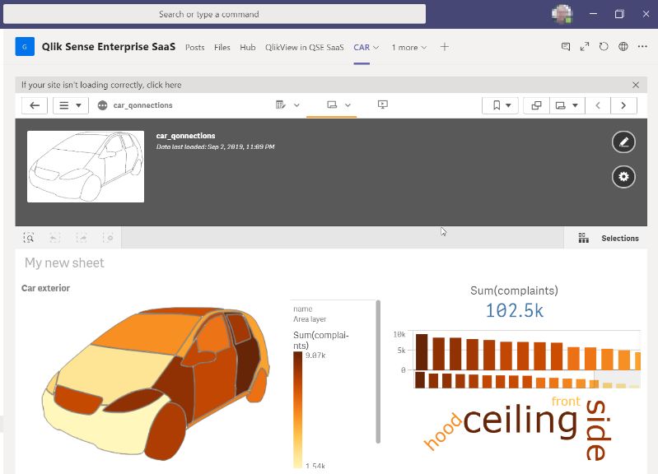This screenshot has width=658, height=474.
Task: Click the tallest dark brown bar in chart
Action: click(422, 352)
